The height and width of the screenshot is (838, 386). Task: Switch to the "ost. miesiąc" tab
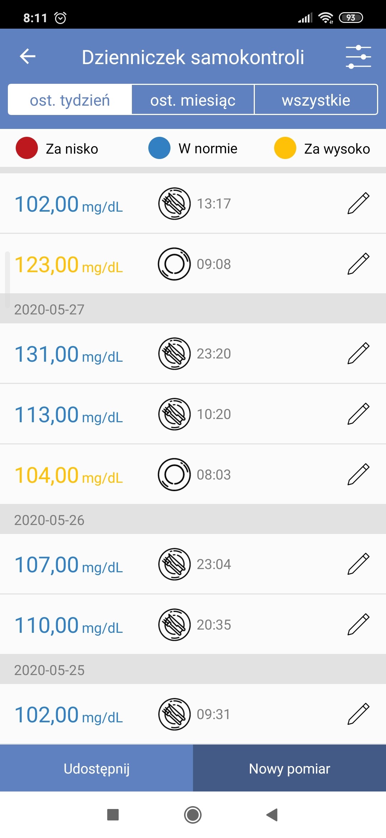[x=193, y=100]
